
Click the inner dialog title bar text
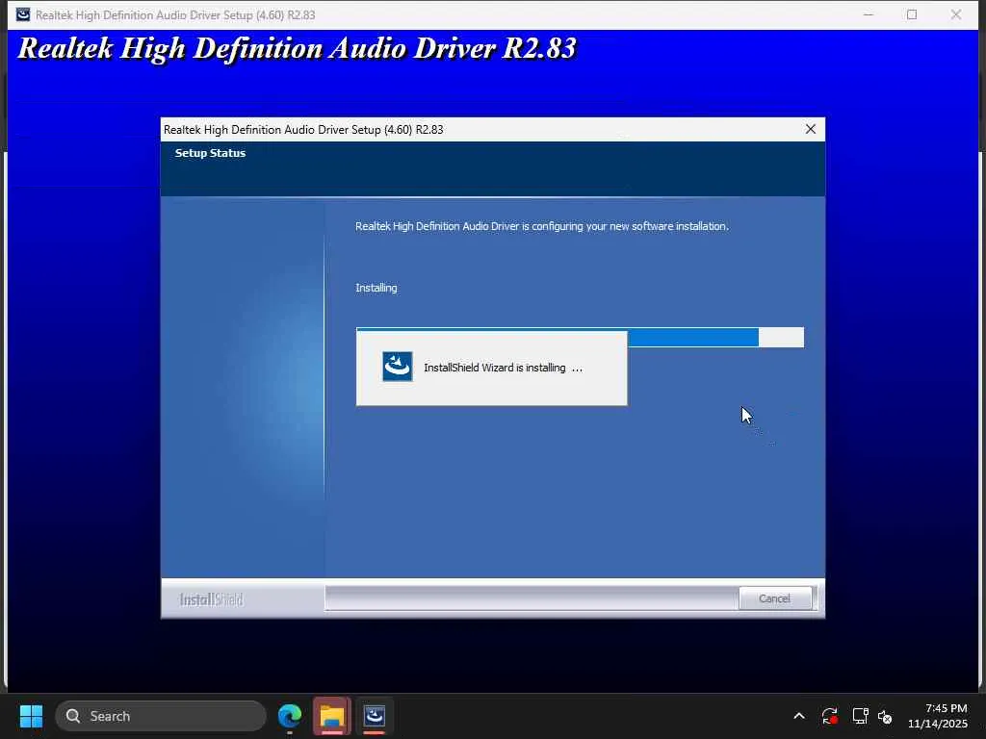click(x=303, y=130)
